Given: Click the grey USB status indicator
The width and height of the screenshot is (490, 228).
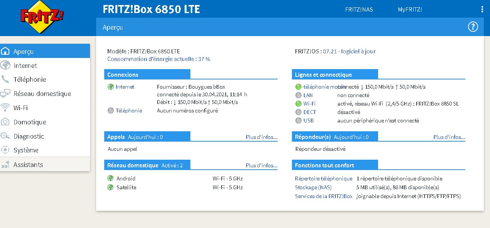Looking at the screenshot, I should 298,121.
